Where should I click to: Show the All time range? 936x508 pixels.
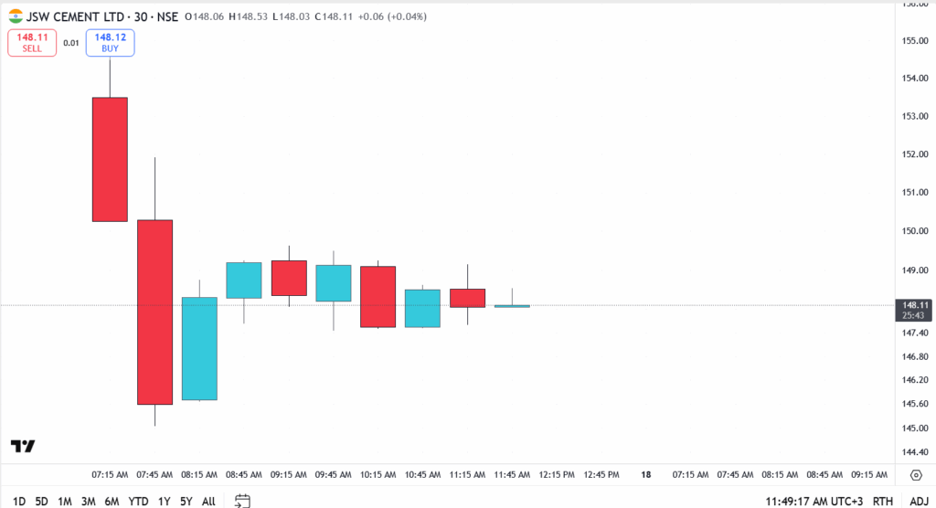pos(208,501)
